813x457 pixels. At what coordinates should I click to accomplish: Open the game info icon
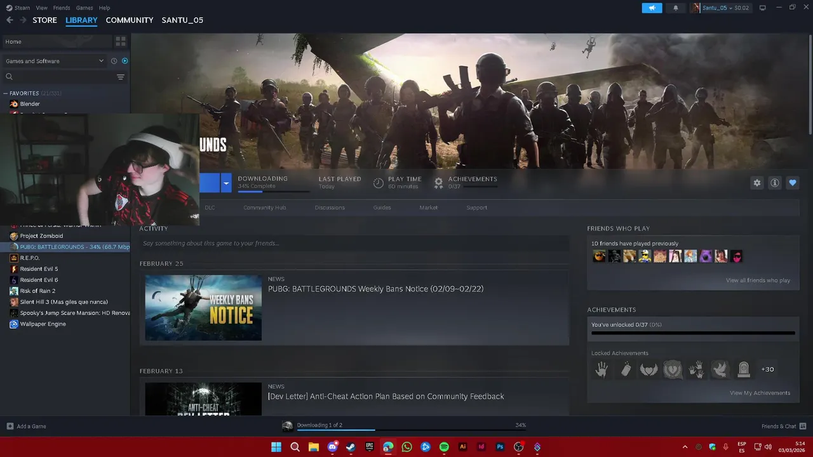click(x=774, y=183)
